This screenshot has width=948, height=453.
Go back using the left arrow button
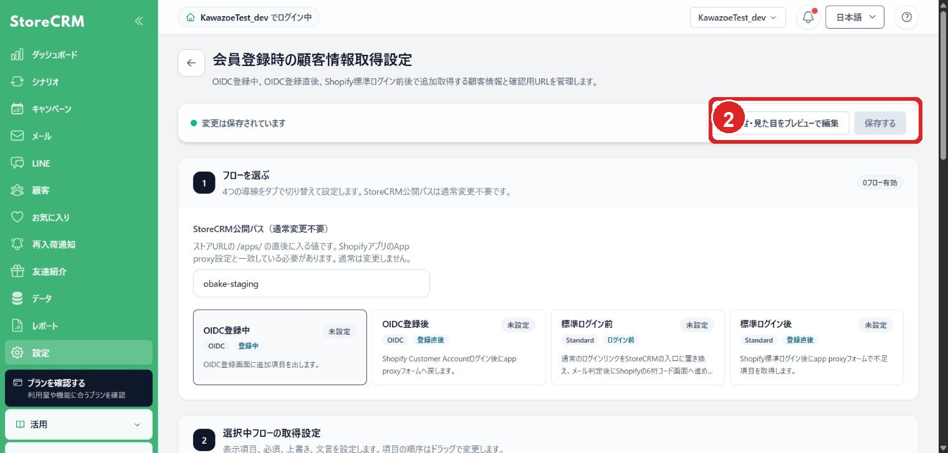(191, 63)
